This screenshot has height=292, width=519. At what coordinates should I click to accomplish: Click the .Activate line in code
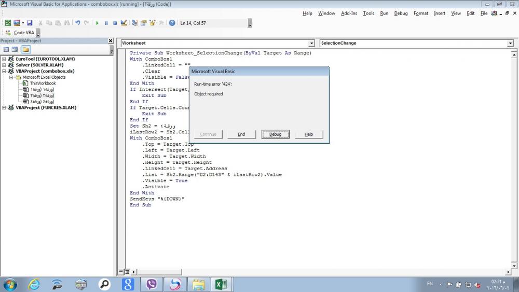156,187
